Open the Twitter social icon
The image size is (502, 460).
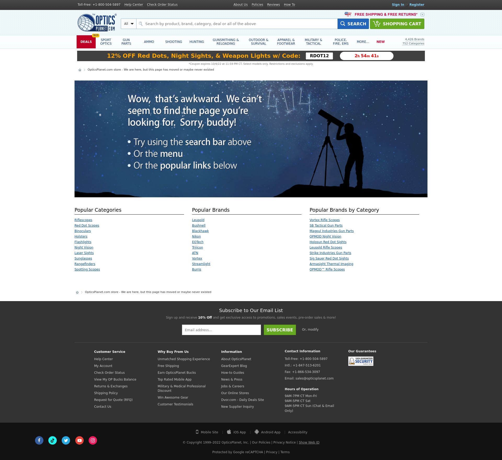[x=66, y=440]
